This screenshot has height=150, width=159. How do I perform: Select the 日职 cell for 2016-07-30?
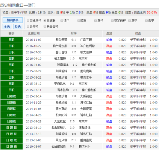(12, 52)
